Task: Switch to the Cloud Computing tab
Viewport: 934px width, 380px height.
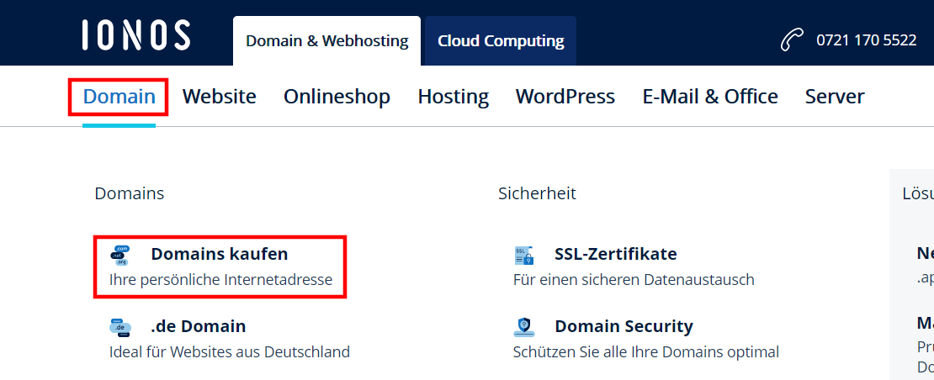Action: [501, 40]
